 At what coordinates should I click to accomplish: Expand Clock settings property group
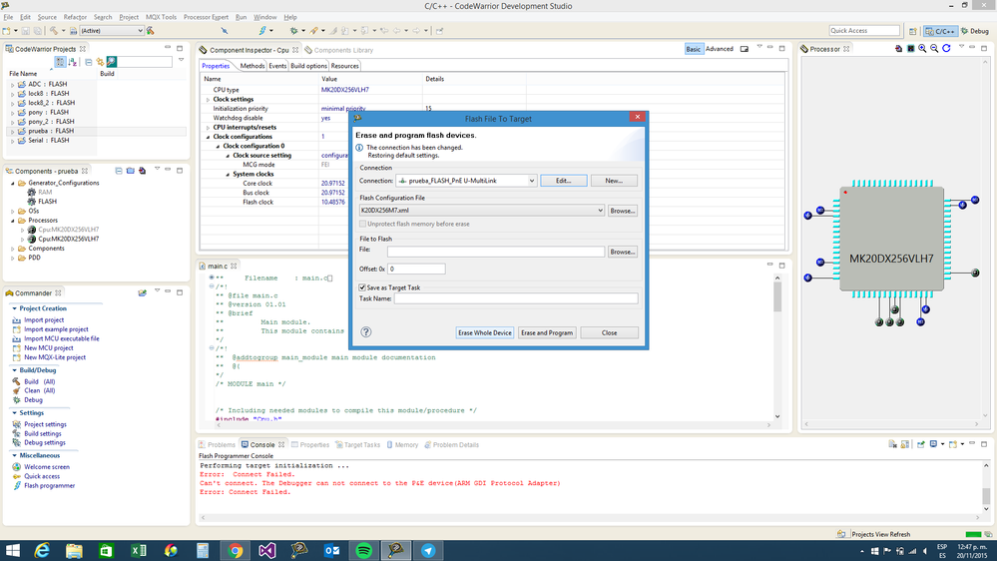tap(208, 100)
